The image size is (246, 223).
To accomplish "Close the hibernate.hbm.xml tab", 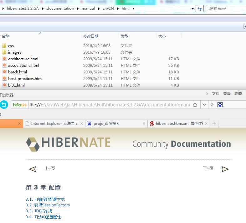I will (x=206, y=124).
